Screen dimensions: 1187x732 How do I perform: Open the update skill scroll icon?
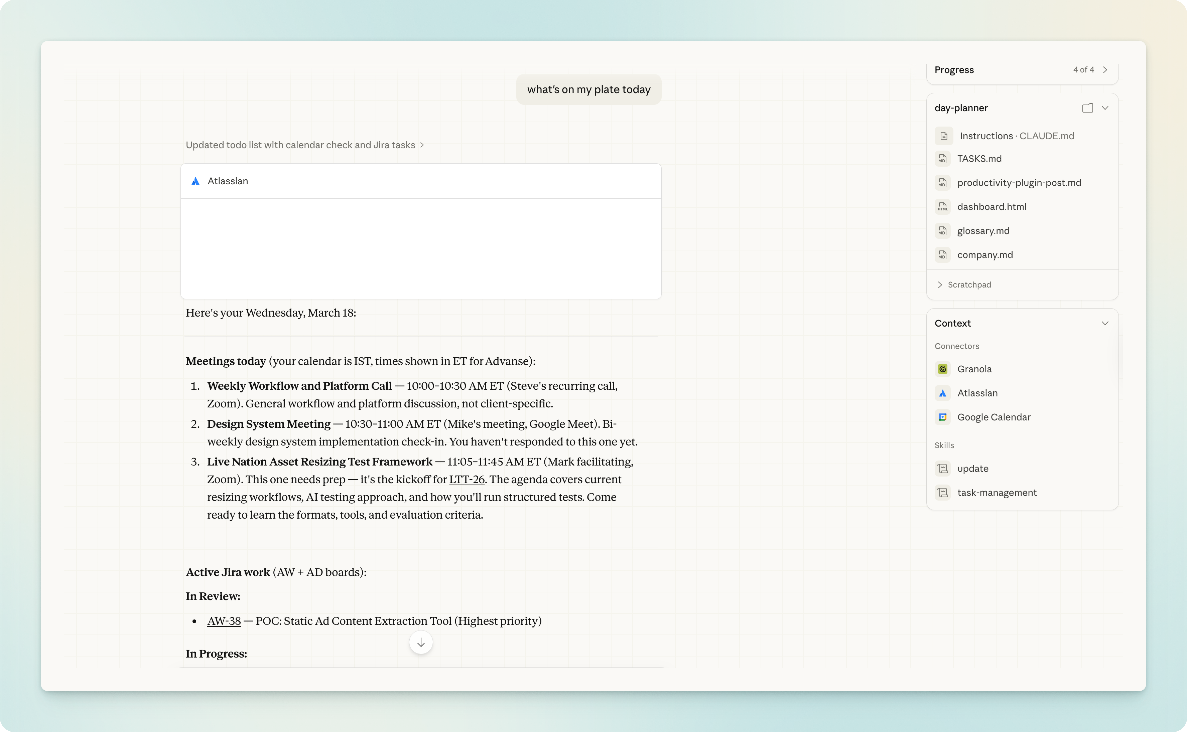943,468
